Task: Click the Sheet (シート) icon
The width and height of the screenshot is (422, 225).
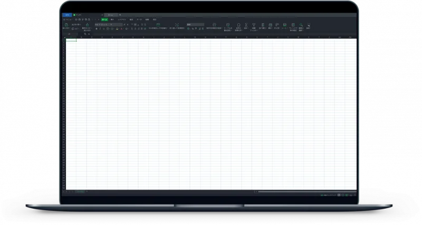Action: [x=284, y=25]
